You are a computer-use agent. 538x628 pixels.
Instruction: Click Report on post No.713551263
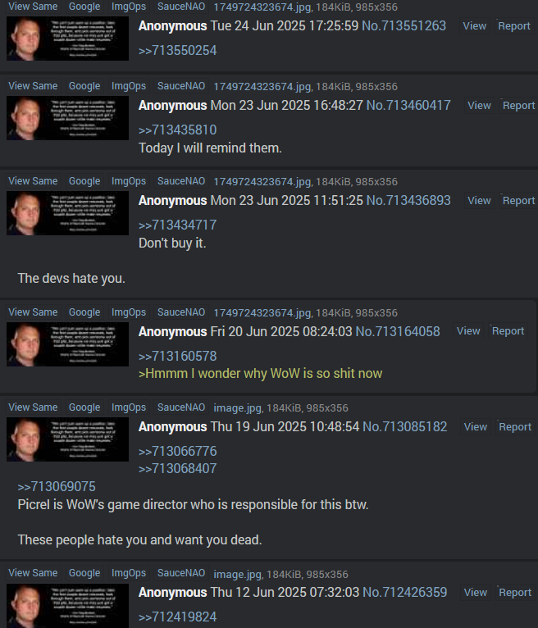pos(513,26)
